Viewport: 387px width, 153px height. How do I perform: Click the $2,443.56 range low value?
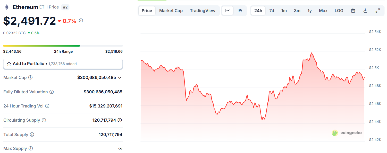[12, 51]
